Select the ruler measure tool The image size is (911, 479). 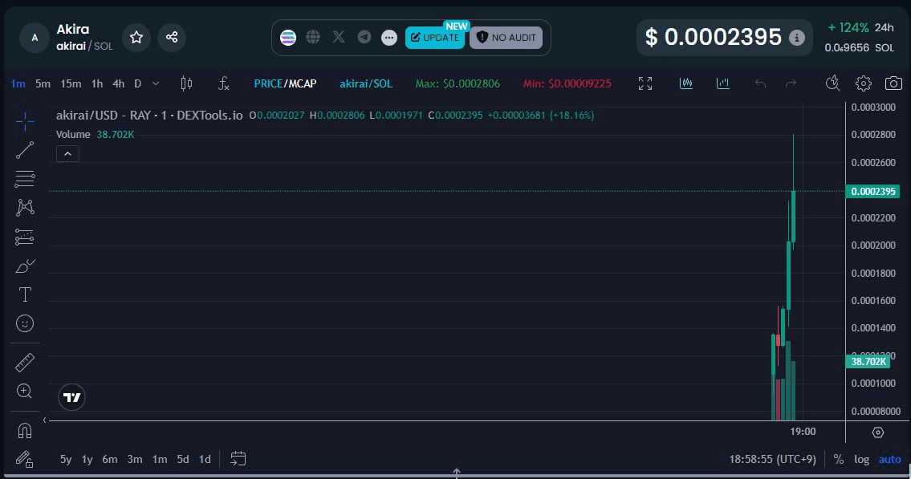click(24, 363)
